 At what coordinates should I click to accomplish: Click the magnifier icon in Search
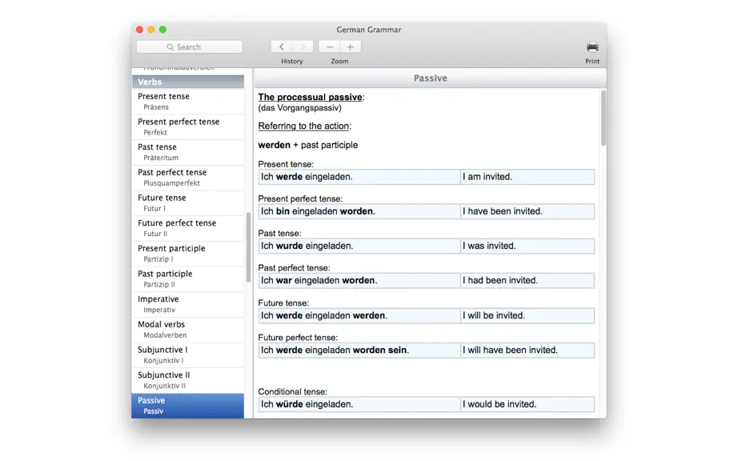[170, 47]
